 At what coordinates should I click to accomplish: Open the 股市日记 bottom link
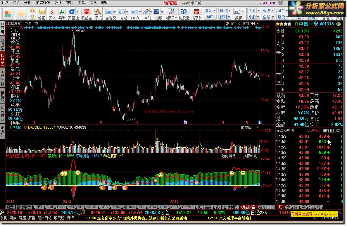pyautogui.click(x=44, y=218)
